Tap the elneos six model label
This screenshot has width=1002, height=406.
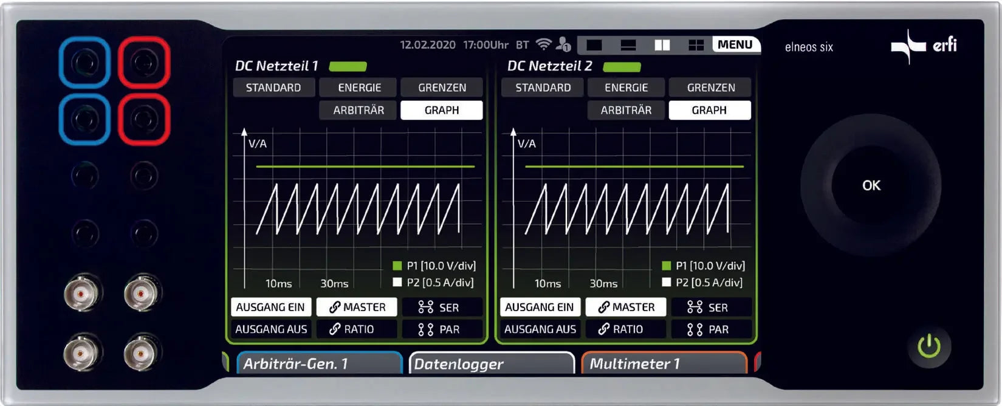pyautogui.click(x=809, y=47)
